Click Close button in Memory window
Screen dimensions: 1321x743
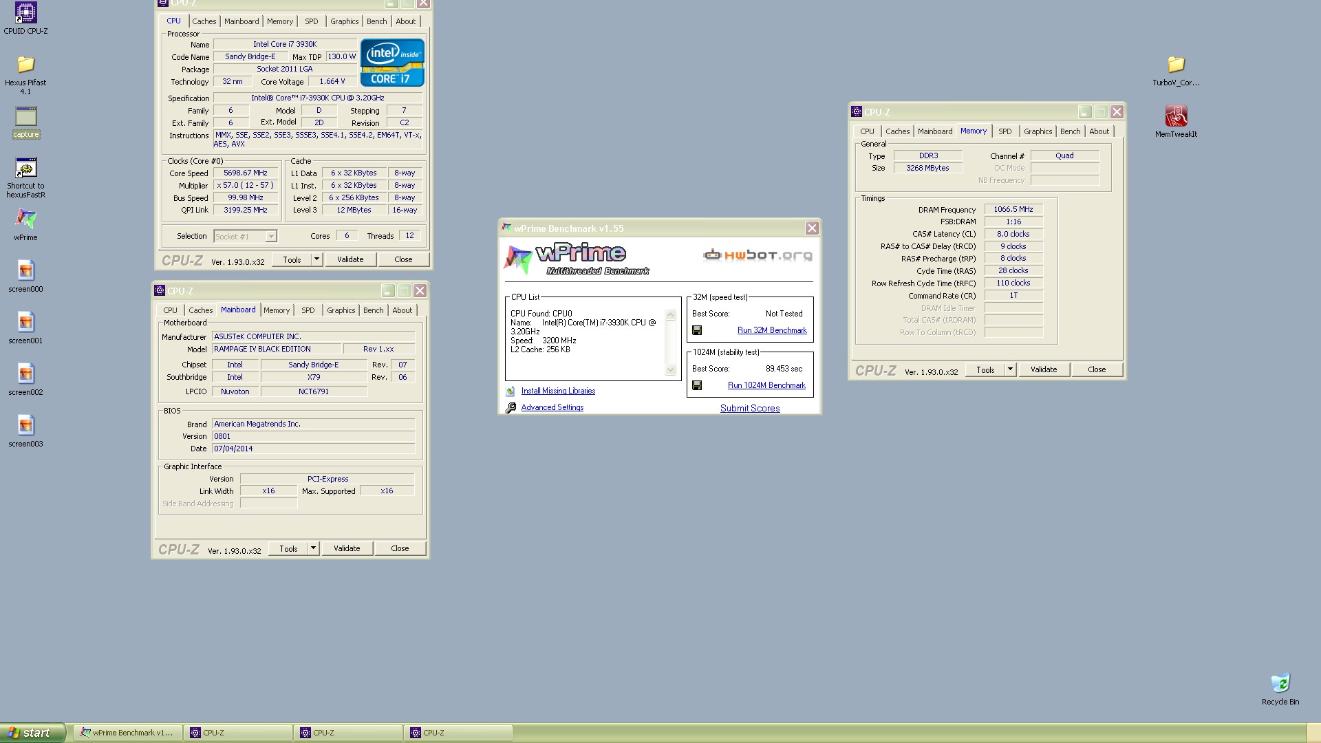pos(1097,369)
